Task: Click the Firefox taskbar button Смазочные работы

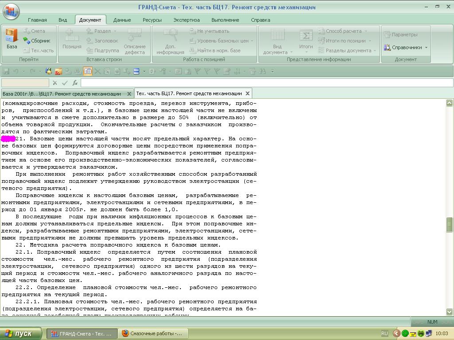Action: coord(153,333)
